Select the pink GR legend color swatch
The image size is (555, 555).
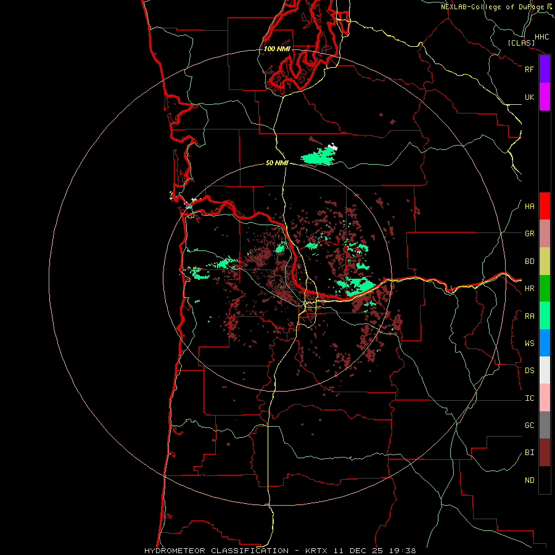point(545,234)
